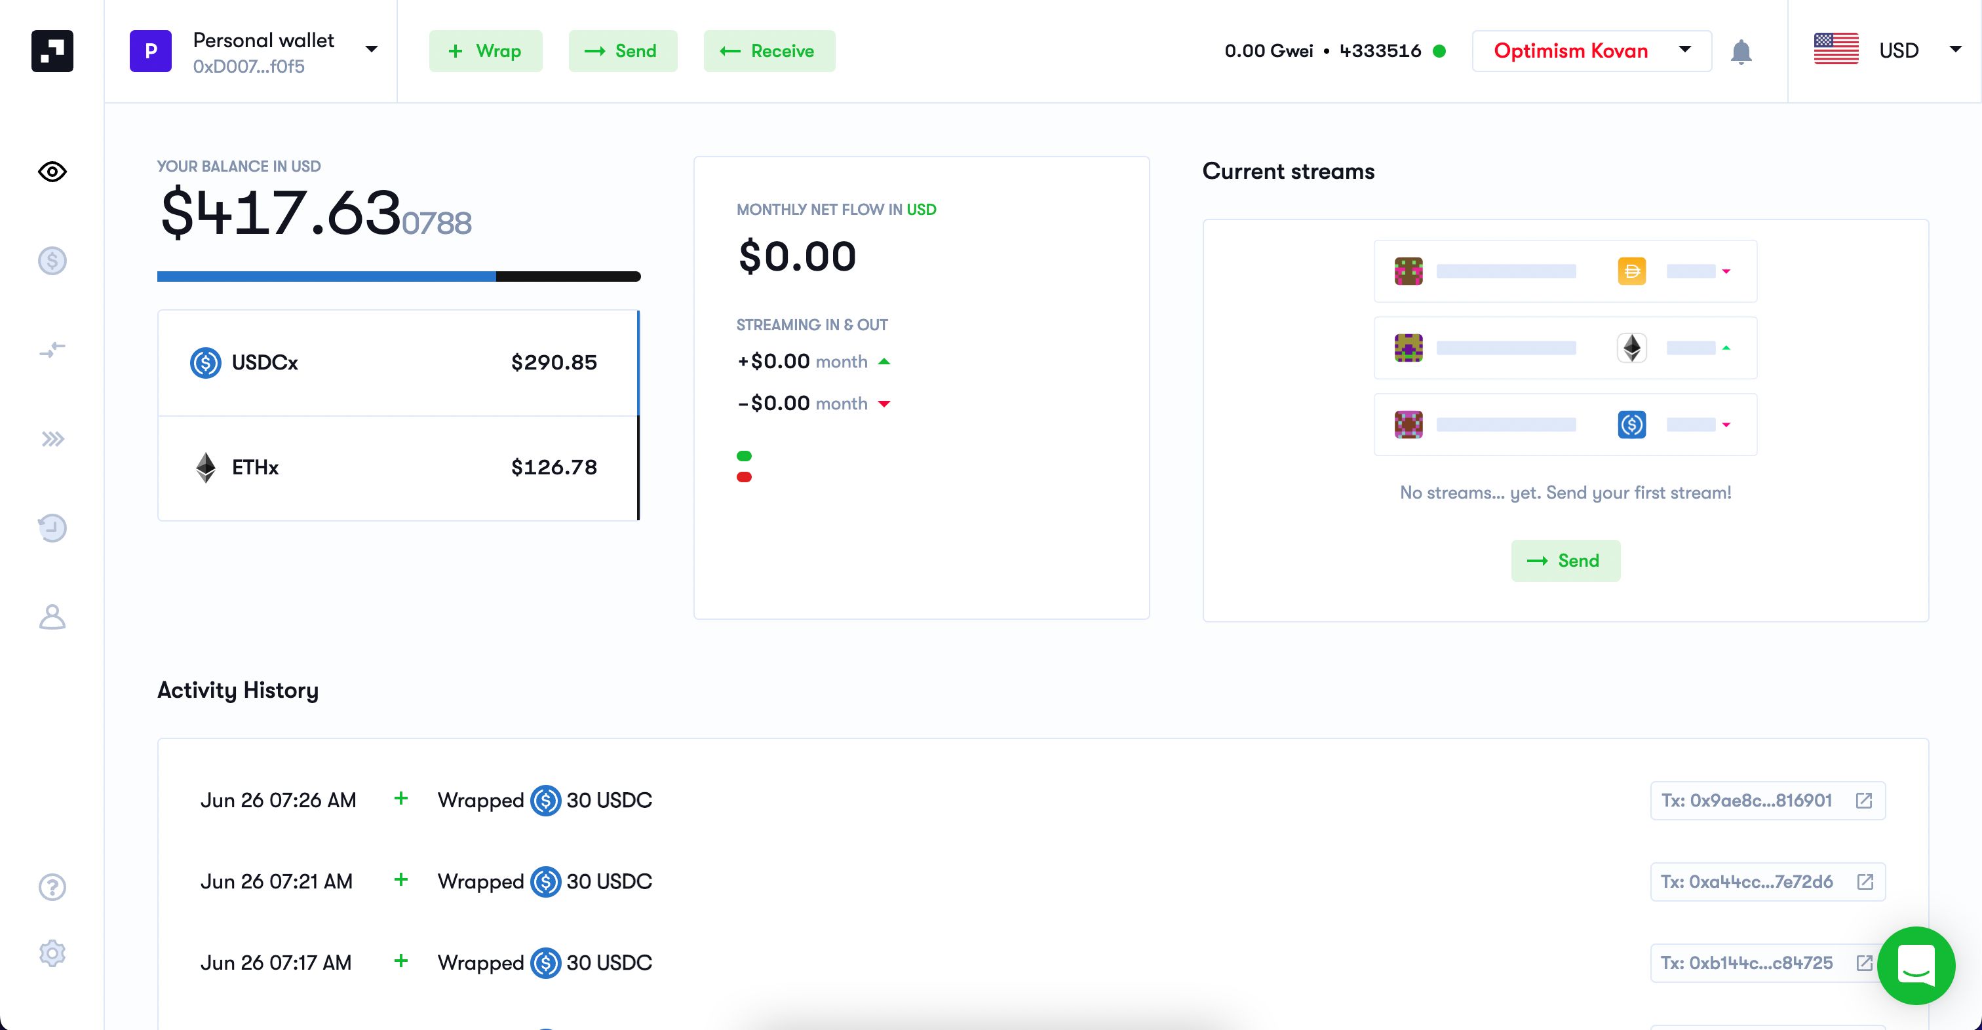Select the USDCx balance row
Viewport: 1982px width, 1030px height.
click(x=398, y=363)
